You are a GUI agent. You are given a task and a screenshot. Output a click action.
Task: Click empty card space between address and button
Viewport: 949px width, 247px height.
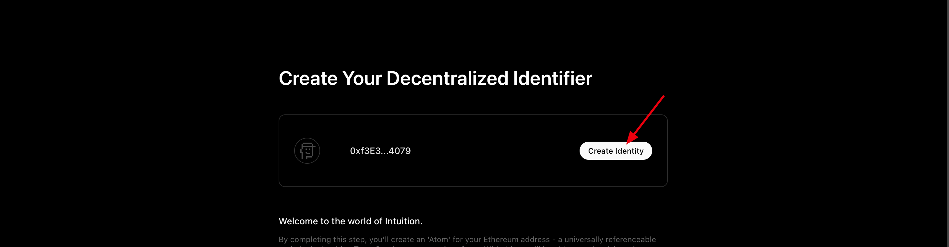tap(494, 151)
